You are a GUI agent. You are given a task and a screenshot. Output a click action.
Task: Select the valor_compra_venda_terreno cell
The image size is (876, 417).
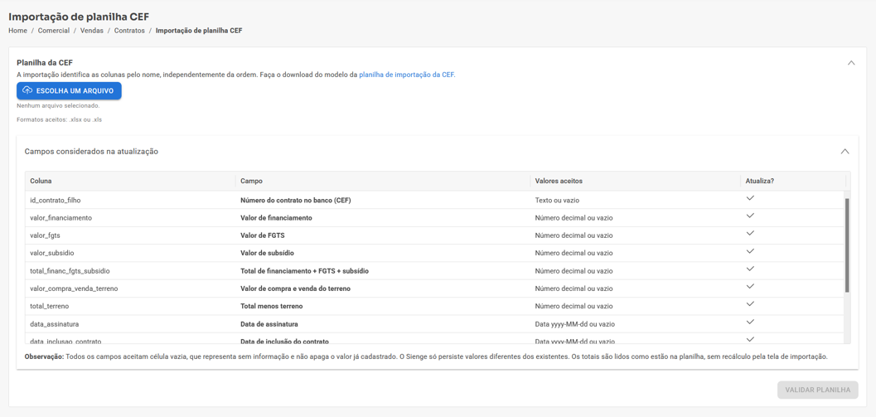130,289
